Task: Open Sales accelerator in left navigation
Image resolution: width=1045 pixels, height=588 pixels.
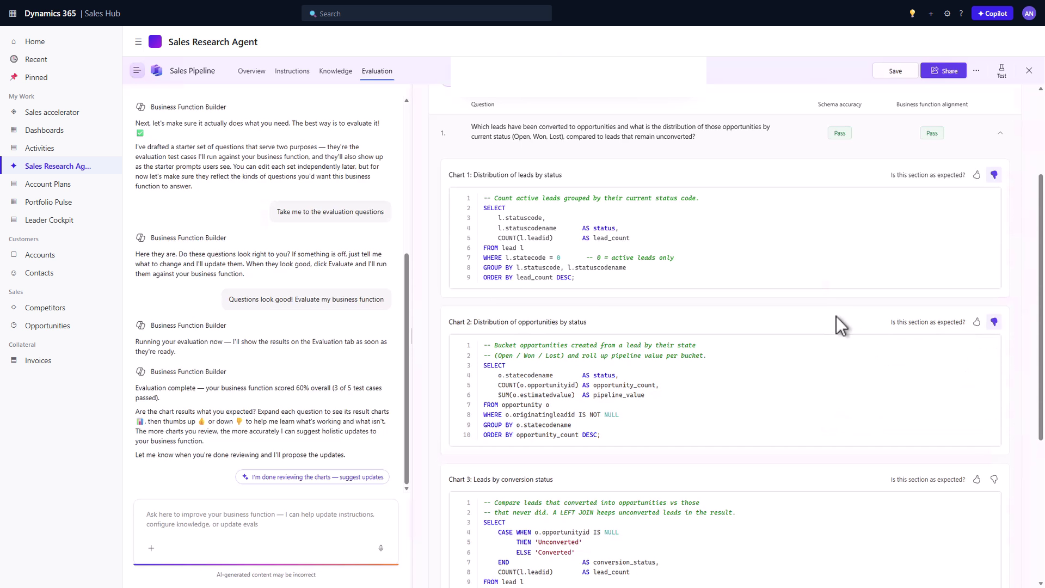Action: point(61,112)
